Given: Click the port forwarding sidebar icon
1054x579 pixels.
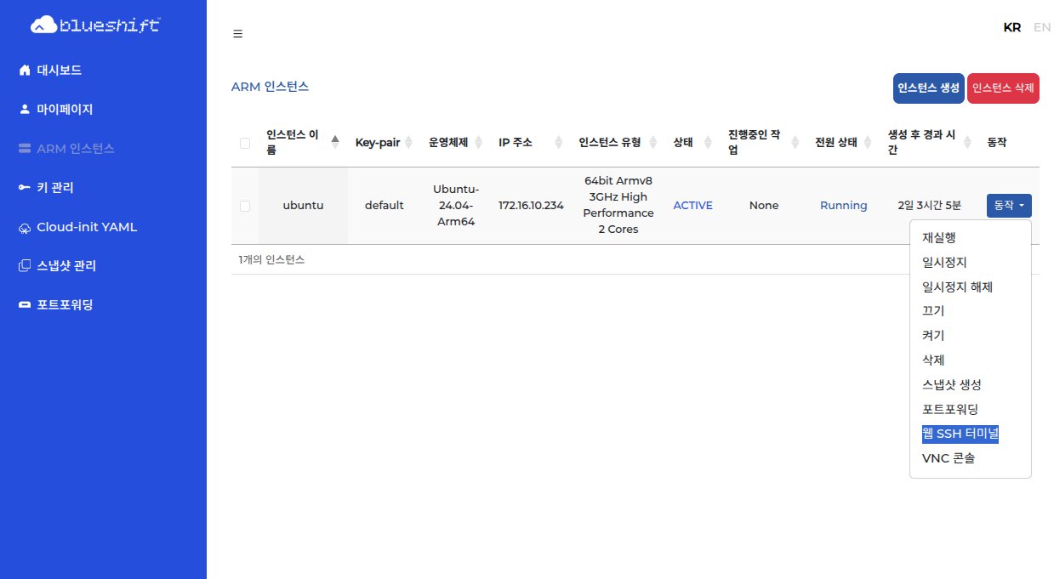Looking at the screenshot, I should [25, 305].
